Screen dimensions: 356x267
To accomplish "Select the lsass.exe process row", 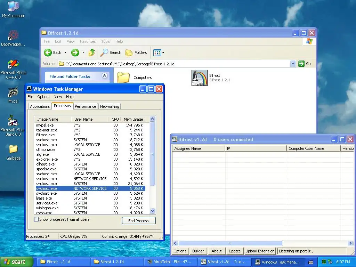I will point(90,198).
